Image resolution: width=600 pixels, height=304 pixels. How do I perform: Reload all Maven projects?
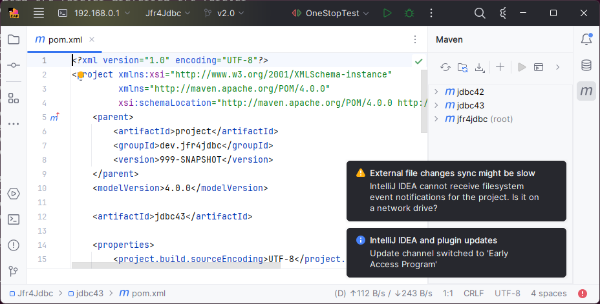pyautogui.click(x=445, y=67)
